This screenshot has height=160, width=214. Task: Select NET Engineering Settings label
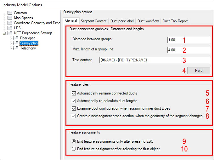click(33, 33)
